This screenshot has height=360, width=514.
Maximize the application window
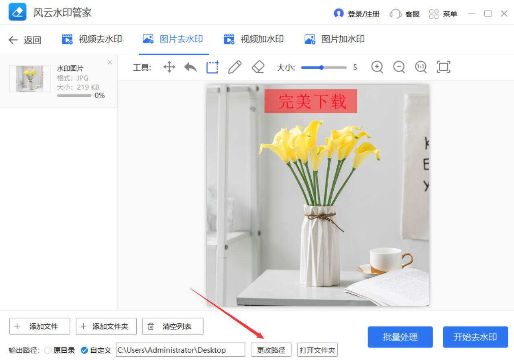click(x=488, y=14)
